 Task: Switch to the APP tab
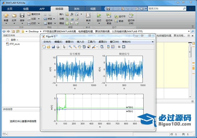42,9
